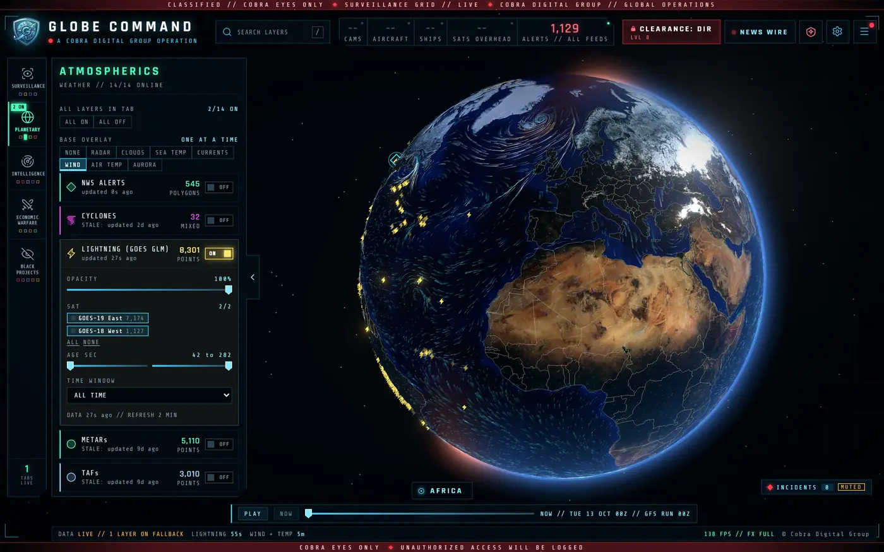Toggle the GOES-19 East satellite filter
The height and width of the screenshot is (552, 884).
coord(108,318)
